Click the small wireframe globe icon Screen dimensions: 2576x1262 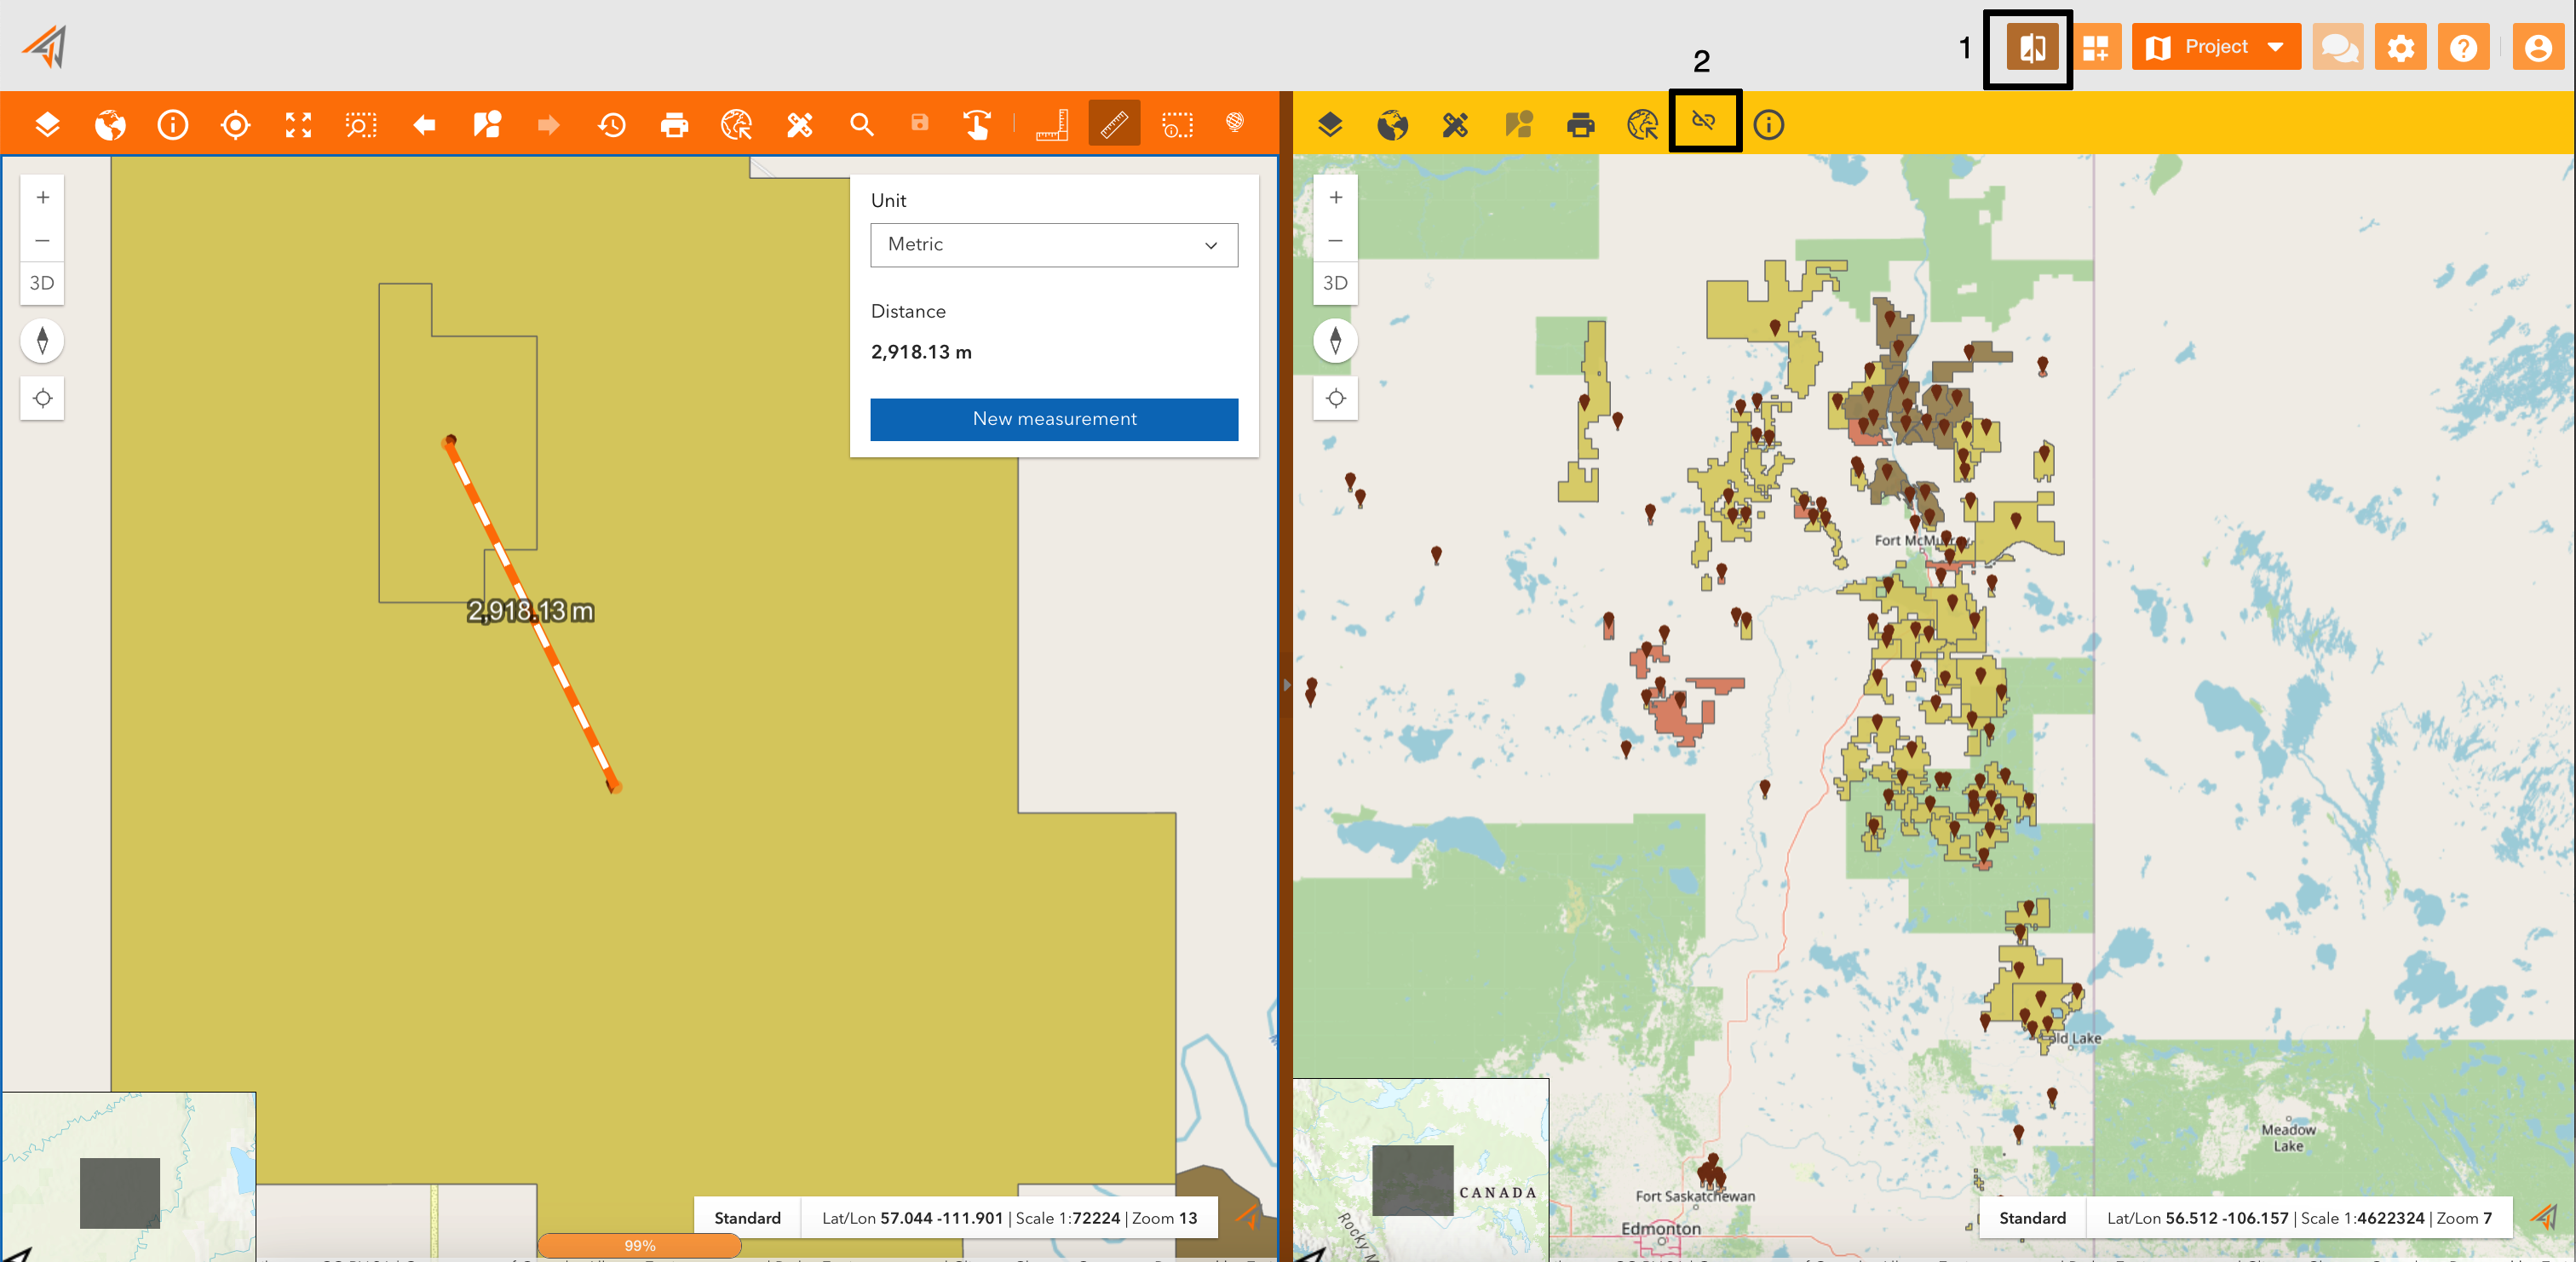pos(1235,122)
